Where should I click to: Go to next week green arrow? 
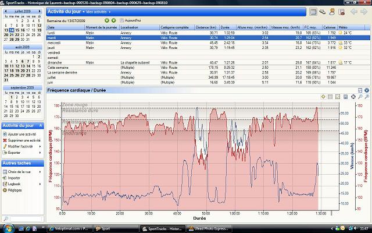coord(114,21)
